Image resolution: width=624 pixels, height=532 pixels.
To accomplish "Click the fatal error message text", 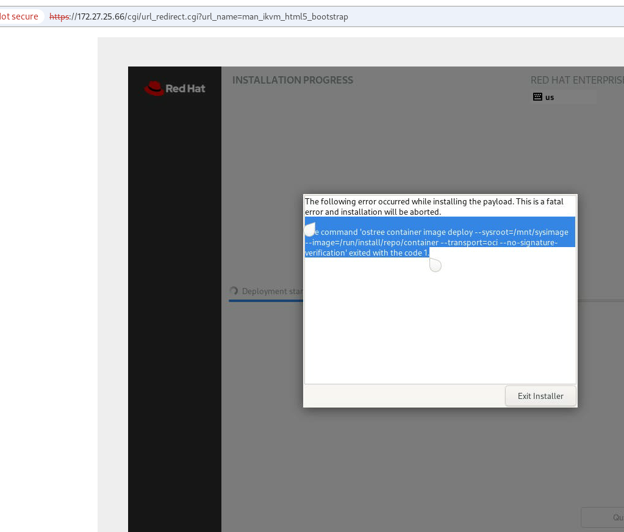I will (434, 206).
